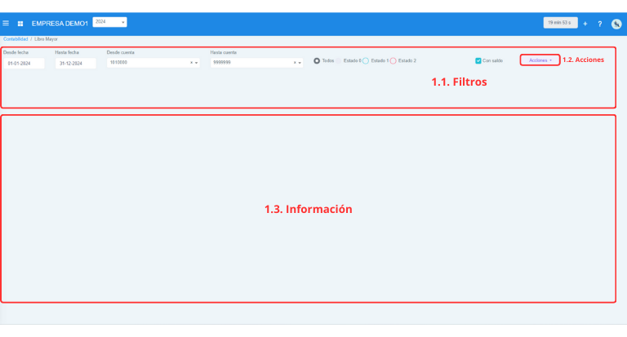The width and height of the screenshot is (627, 337).
Task: Open the hamburger navigation menu
Action: point(6,23)
